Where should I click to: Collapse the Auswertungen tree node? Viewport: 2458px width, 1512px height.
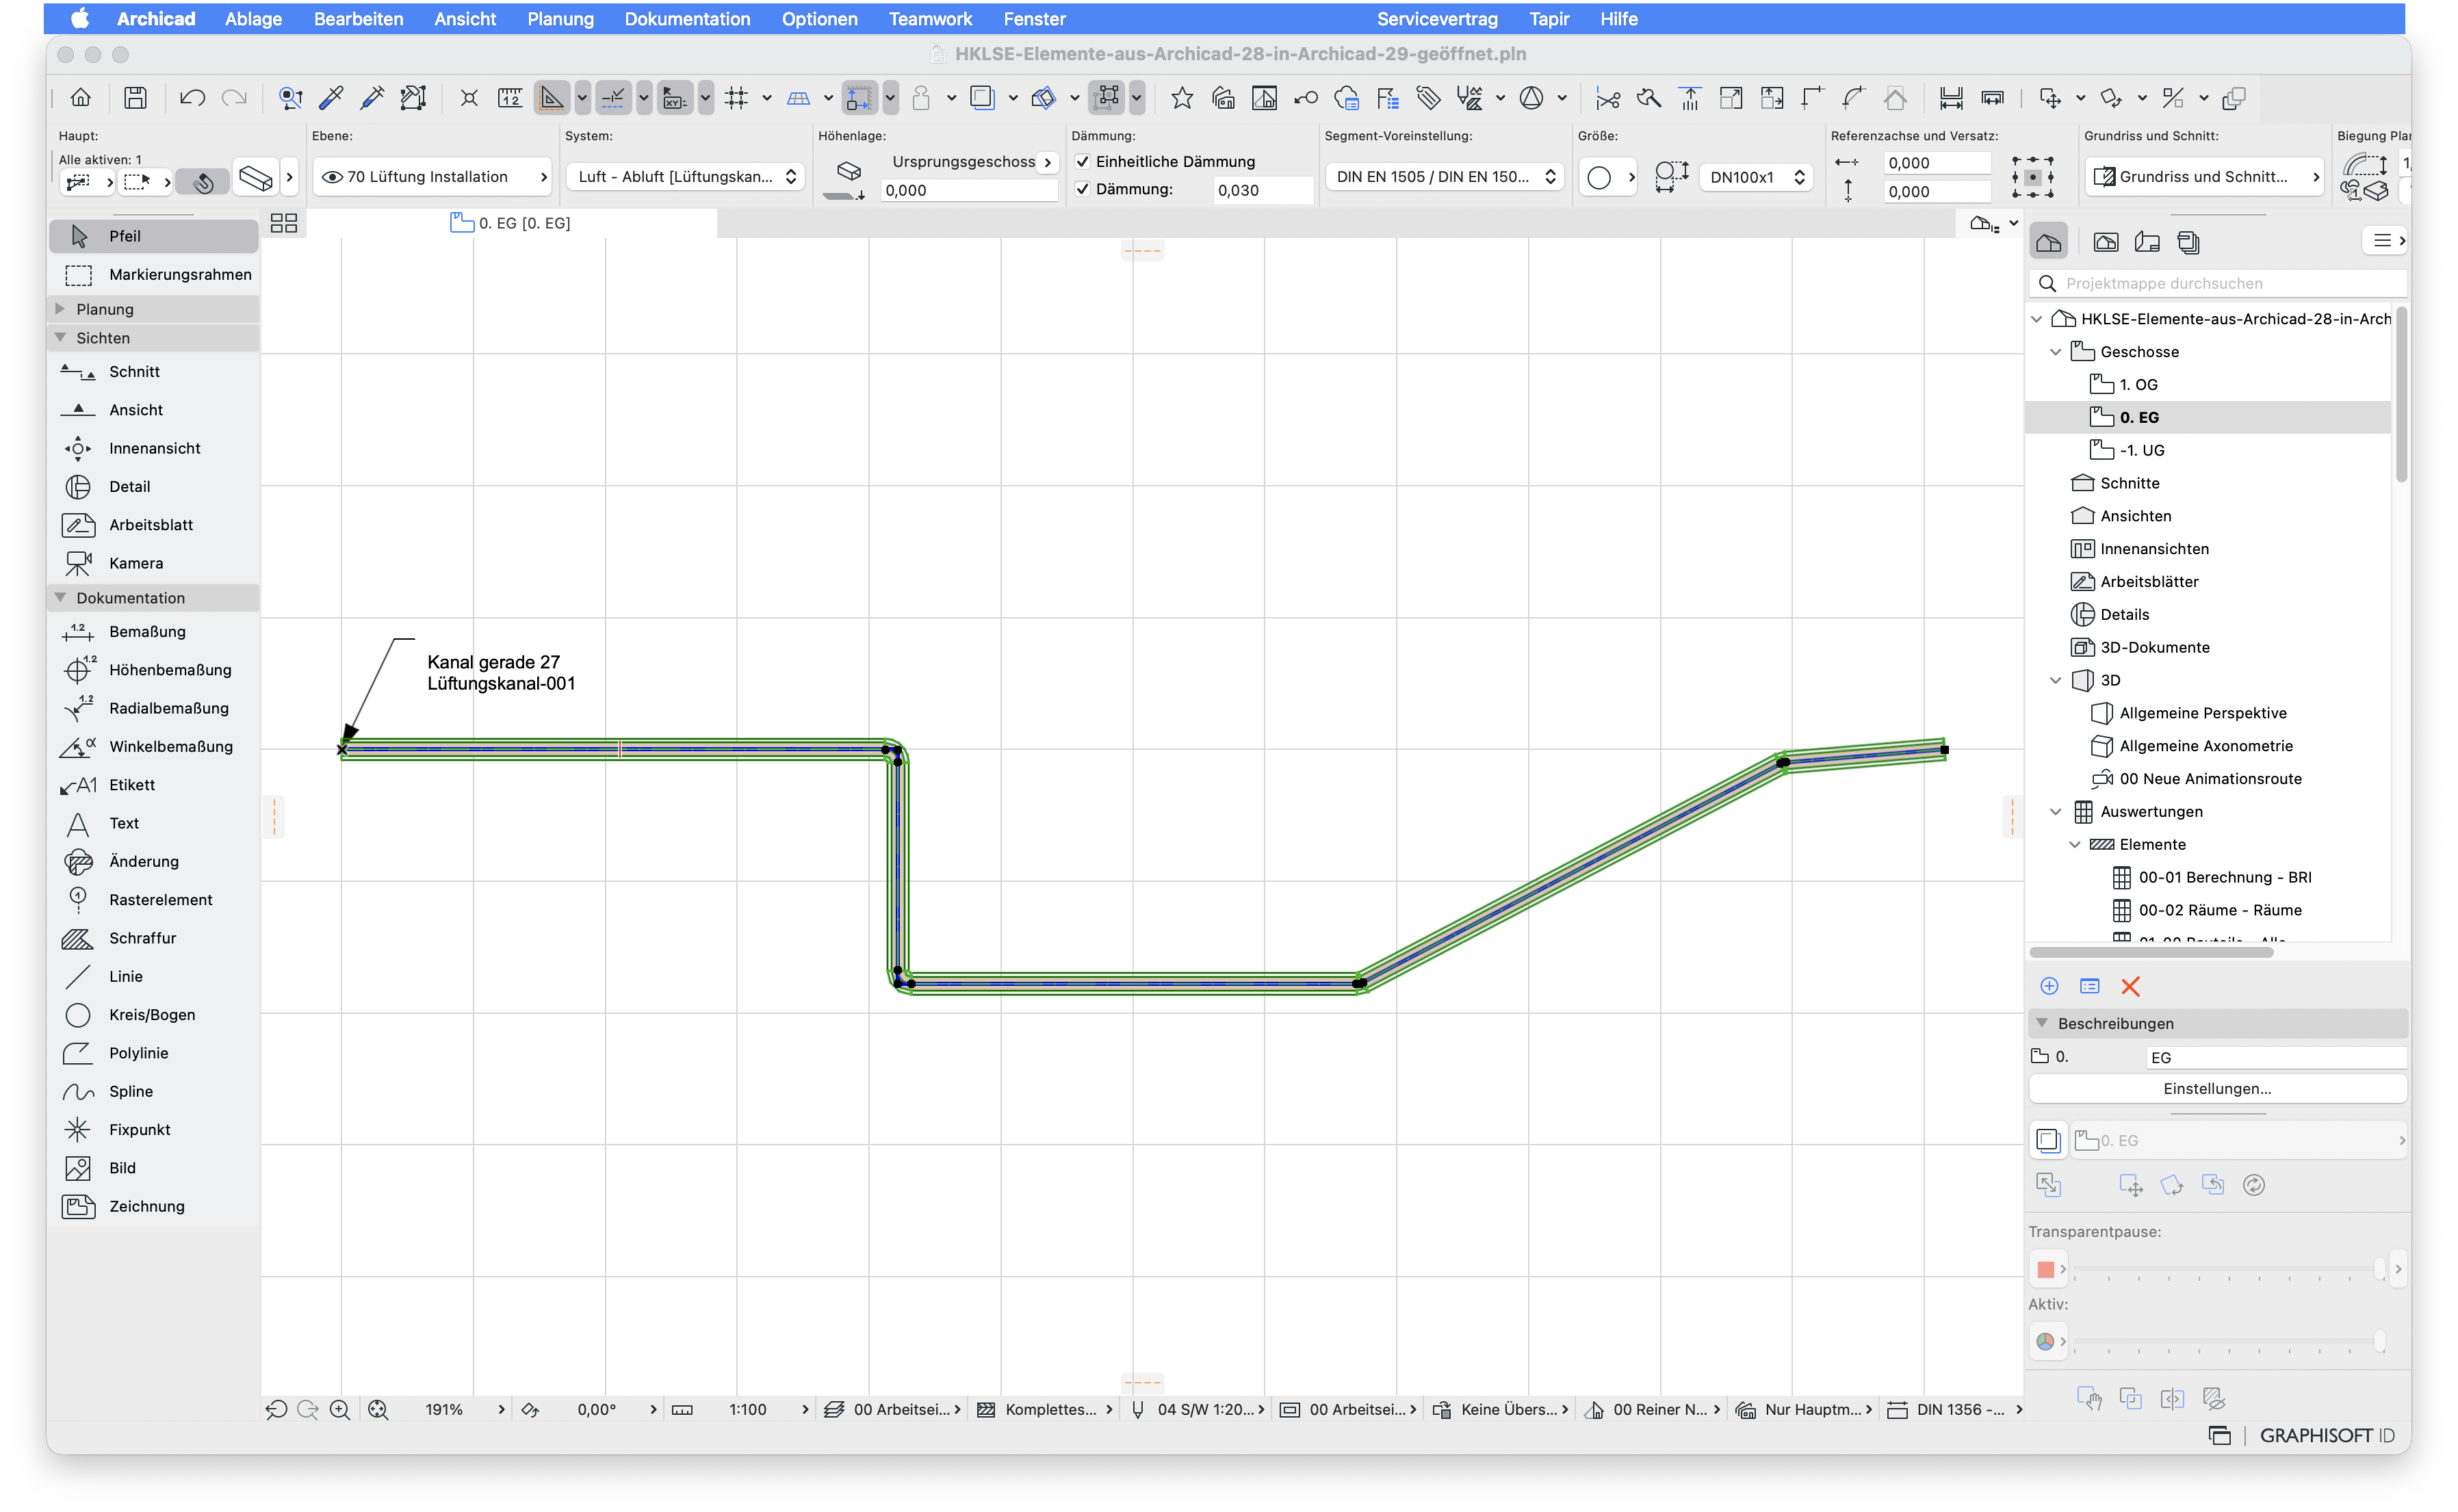click(x=2055, y=812)
